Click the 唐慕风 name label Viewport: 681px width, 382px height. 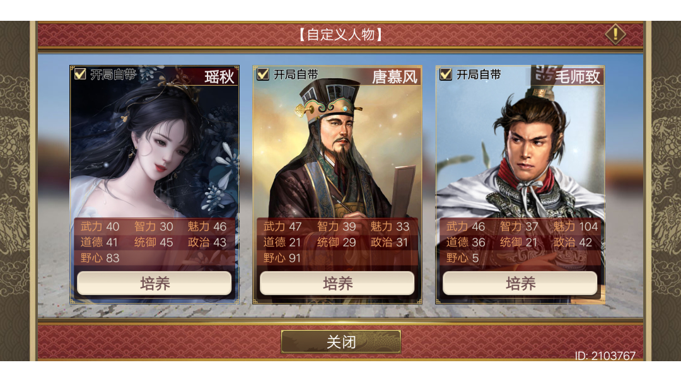pos(395,77)
